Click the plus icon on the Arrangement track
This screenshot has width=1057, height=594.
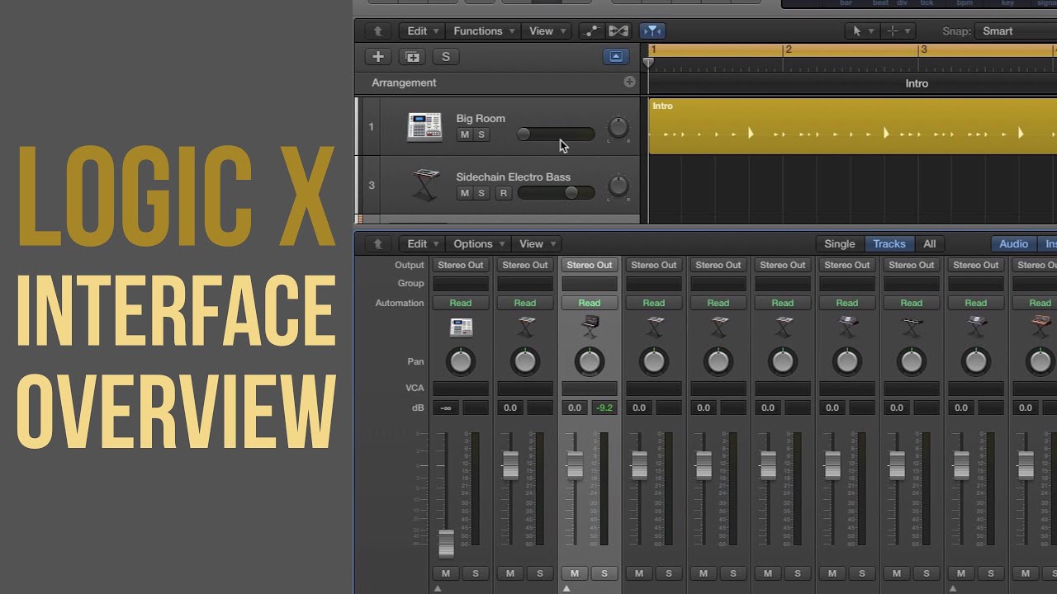(629, 82)
